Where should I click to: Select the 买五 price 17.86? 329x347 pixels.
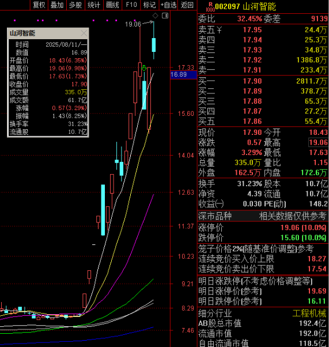click(x=252, y=121)
